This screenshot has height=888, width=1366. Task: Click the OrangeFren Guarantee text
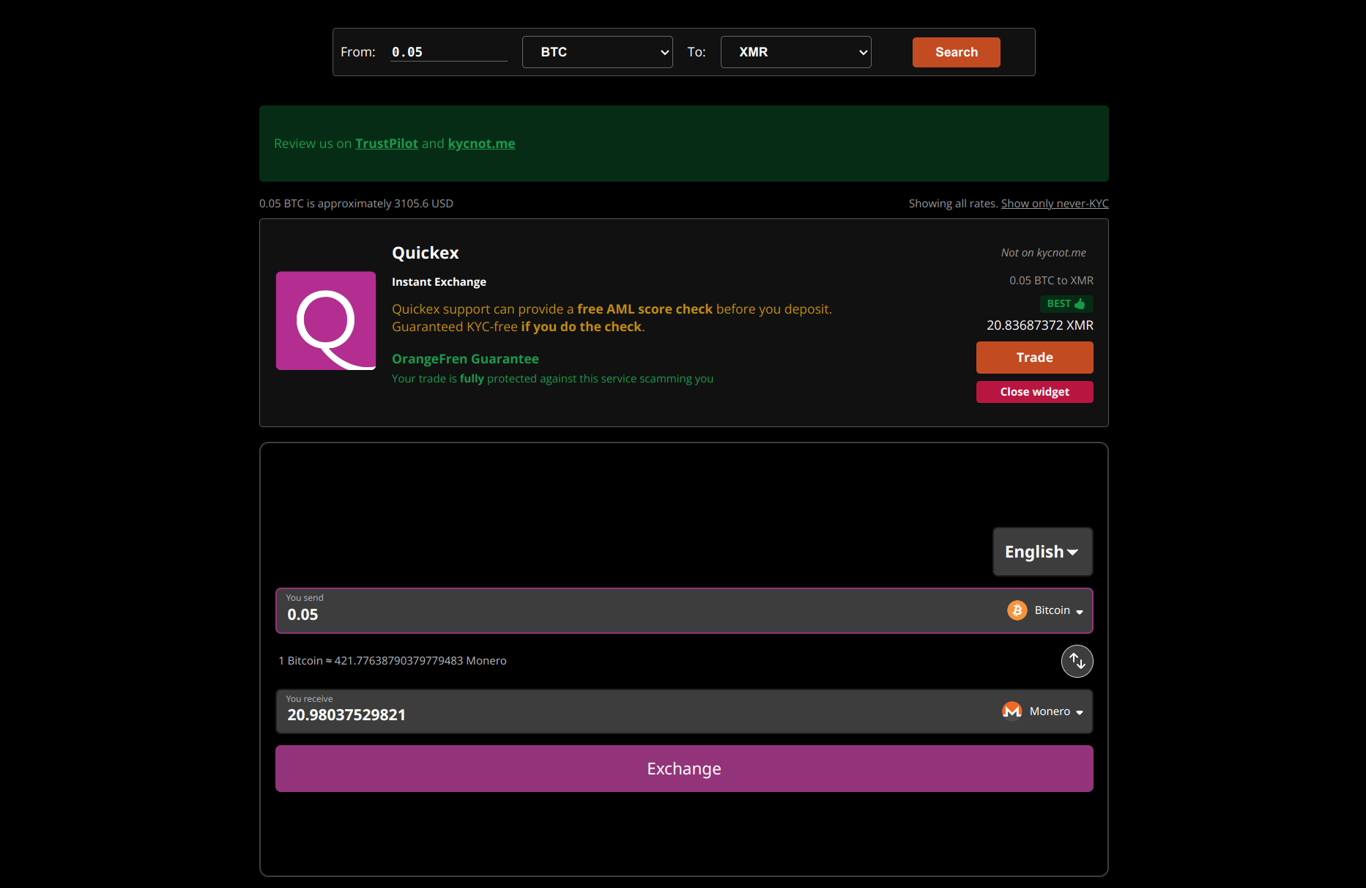pyautogui.click(x=465, y=359)
